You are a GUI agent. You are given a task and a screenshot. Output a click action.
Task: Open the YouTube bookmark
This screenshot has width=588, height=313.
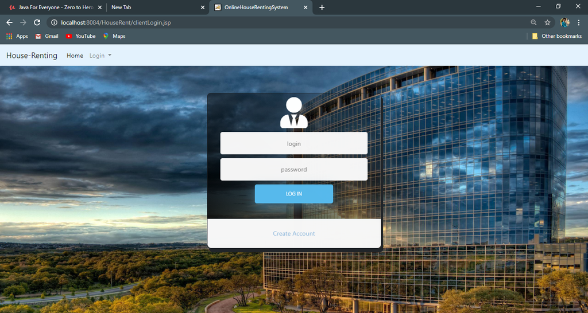80,36
